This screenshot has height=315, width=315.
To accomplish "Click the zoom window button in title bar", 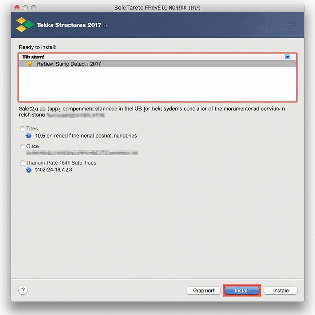I will pos(34,8).
